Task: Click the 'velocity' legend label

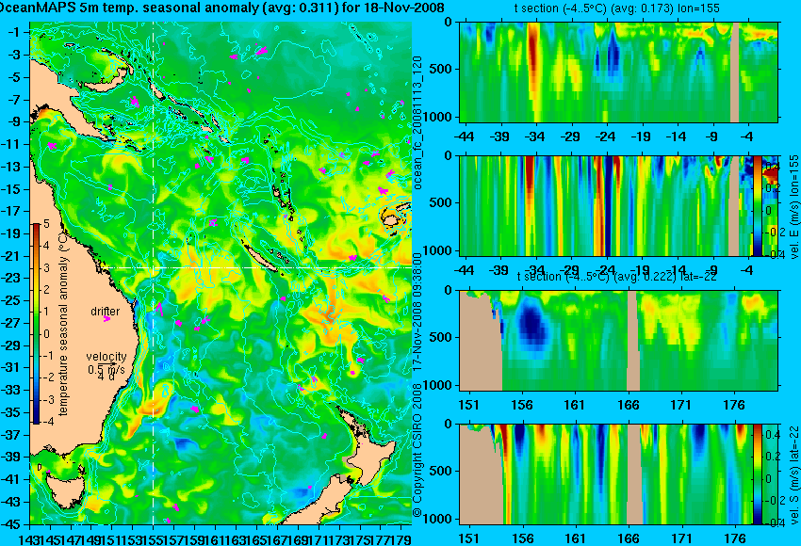Action: 106,357
